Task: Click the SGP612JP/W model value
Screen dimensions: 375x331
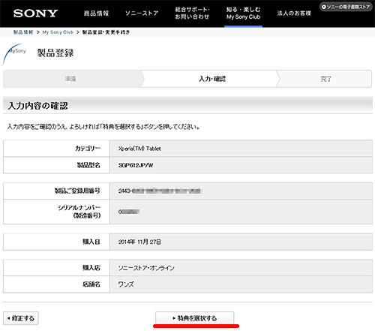Action: click(136, 165)
